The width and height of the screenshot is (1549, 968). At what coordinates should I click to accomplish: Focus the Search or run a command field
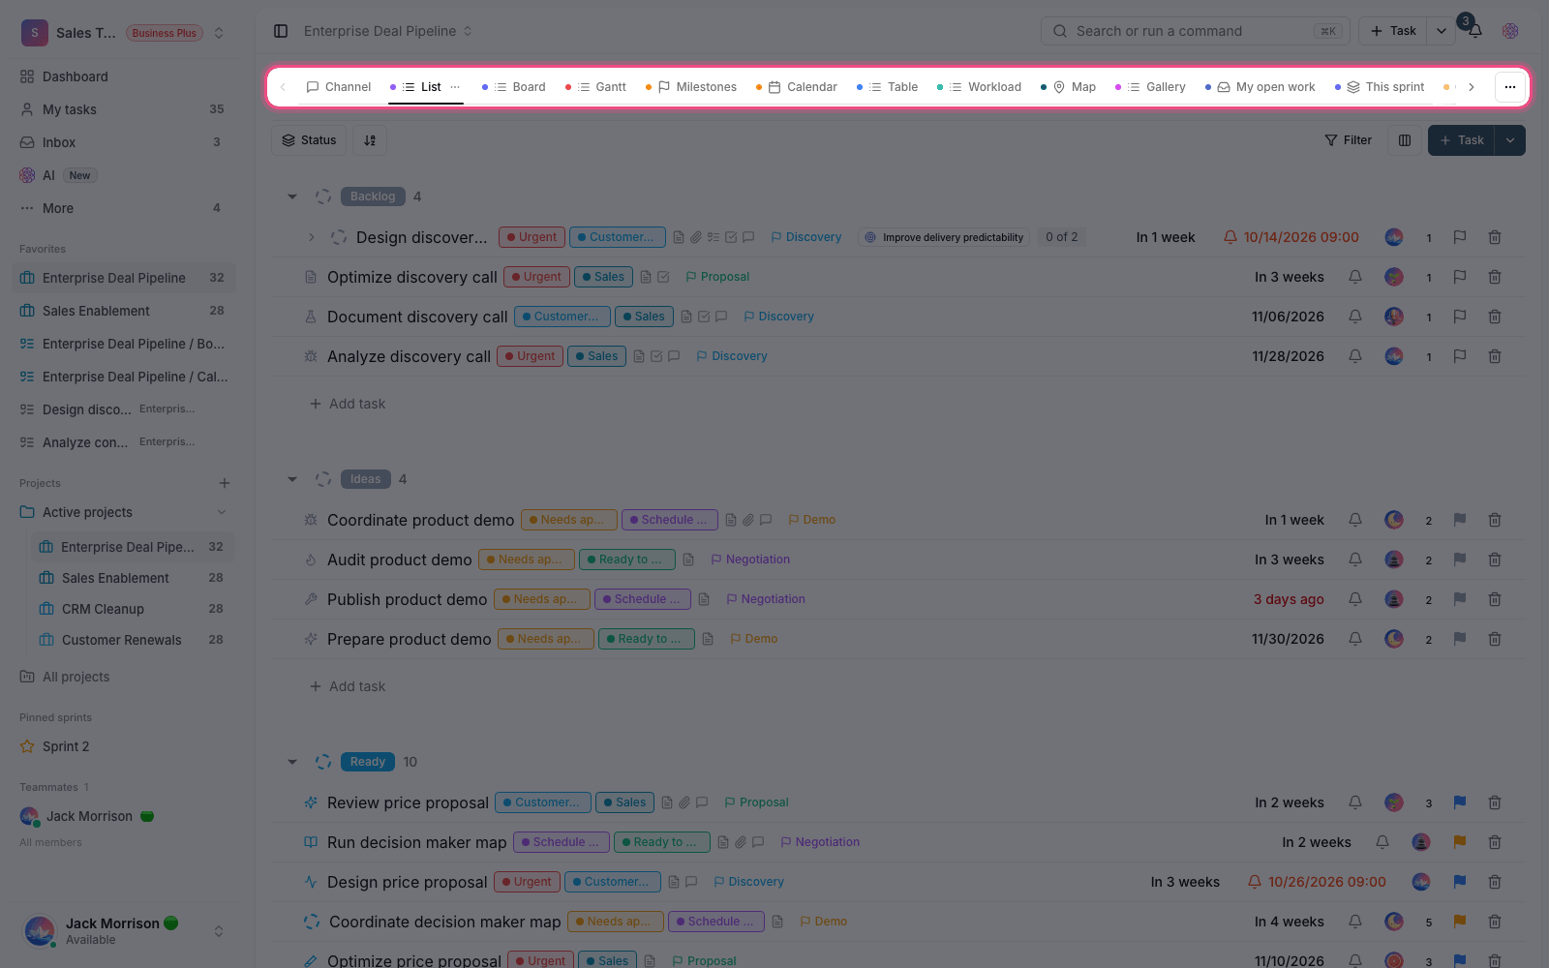click(x=1196, y=31)
